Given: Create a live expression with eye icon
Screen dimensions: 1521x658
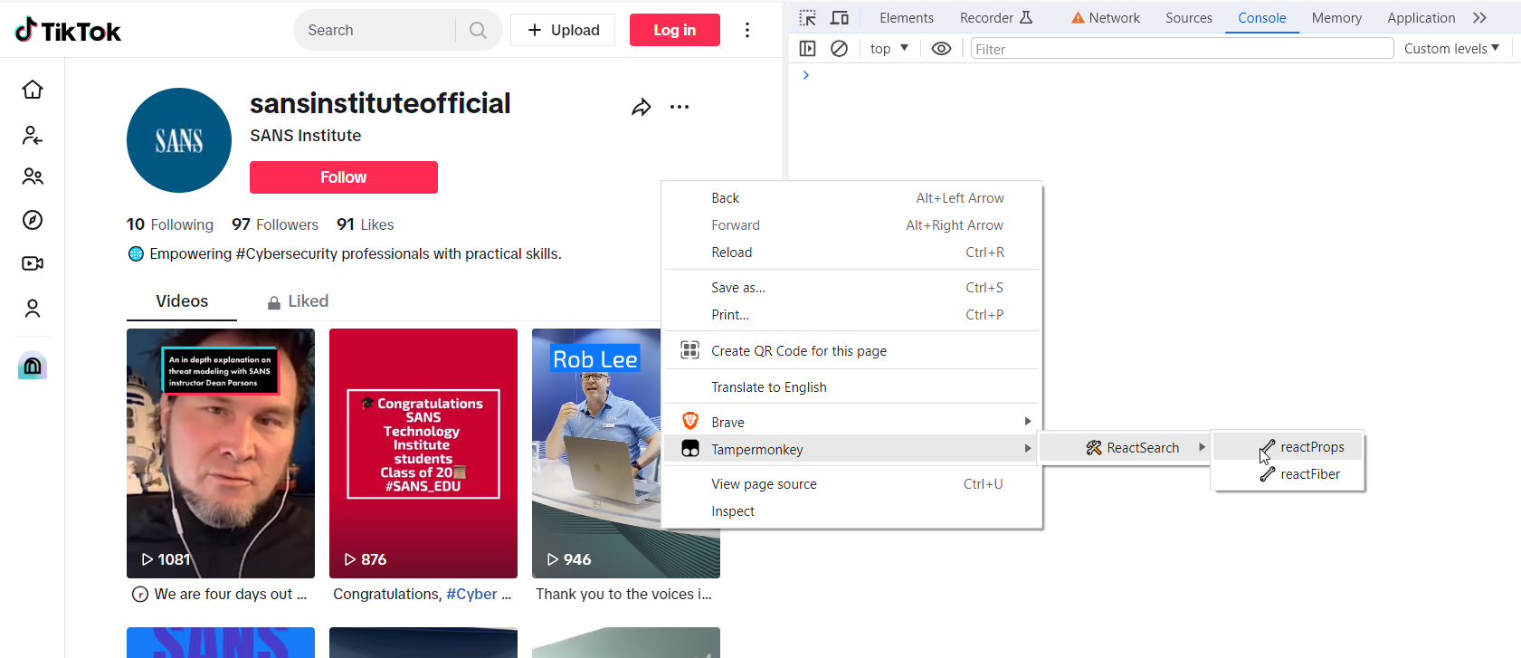Looking at the screenshot, I should 942,49.
